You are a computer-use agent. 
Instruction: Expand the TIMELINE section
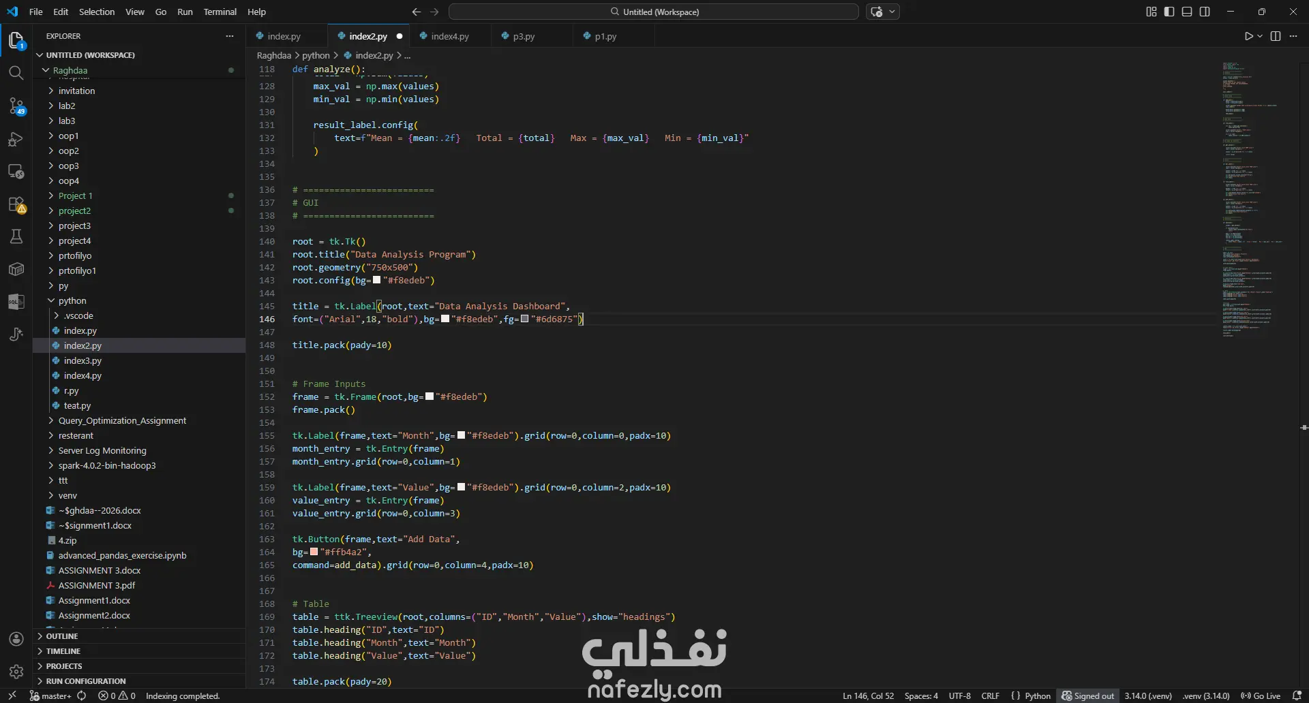tap(63, 651)
